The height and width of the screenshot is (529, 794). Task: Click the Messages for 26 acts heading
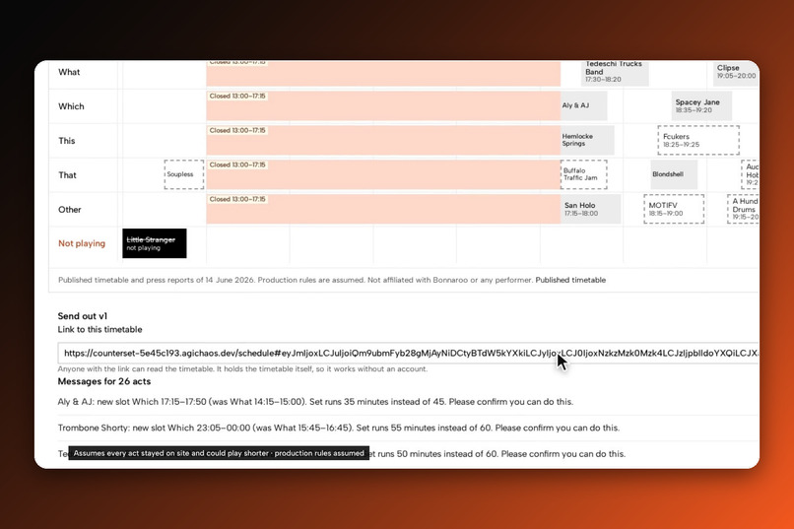(103, 381)
